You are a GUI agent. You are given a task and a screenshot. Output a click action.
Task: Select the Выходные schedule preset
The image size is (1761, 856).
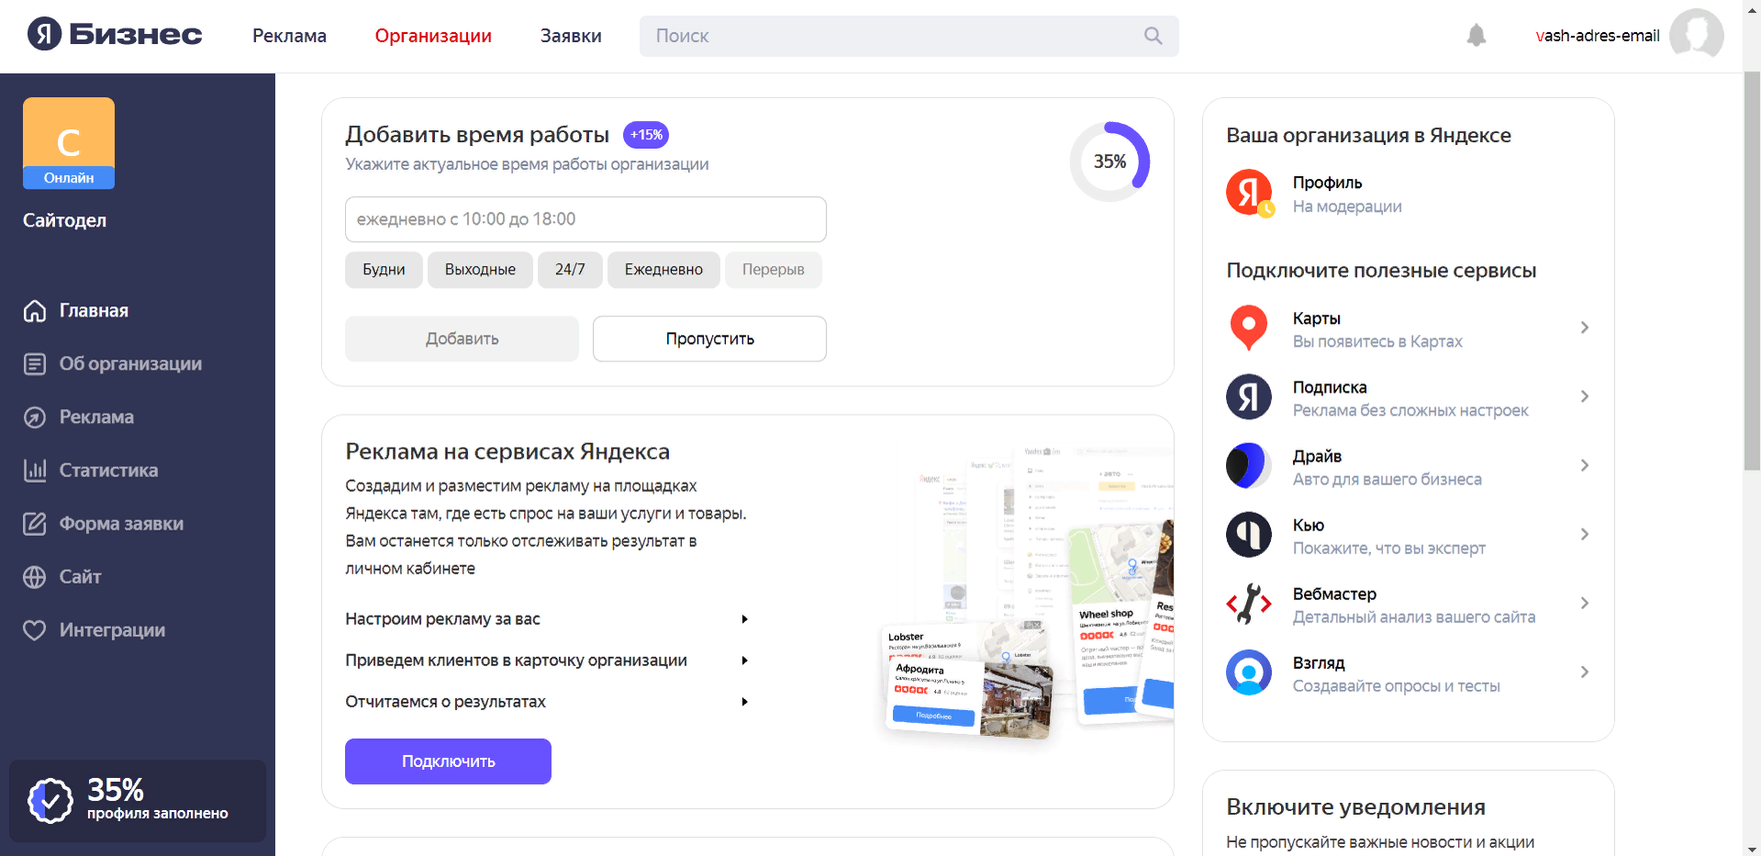point(480,270)
